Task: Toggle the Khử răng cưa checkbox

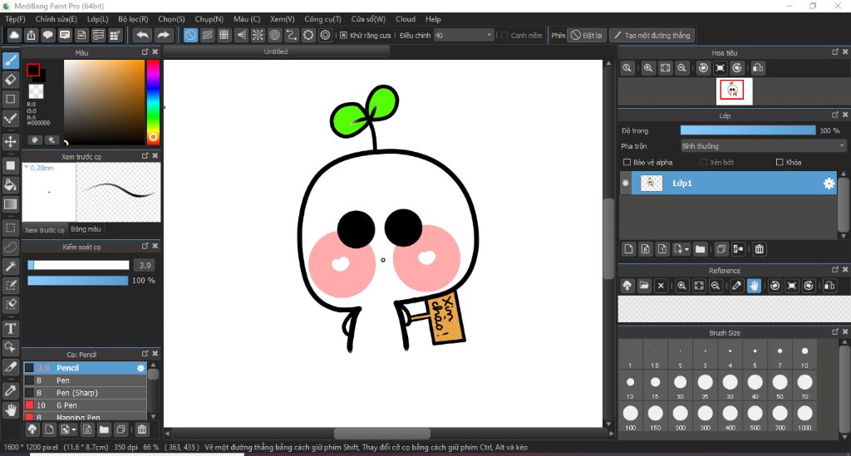Action: (x=344, y=35)
